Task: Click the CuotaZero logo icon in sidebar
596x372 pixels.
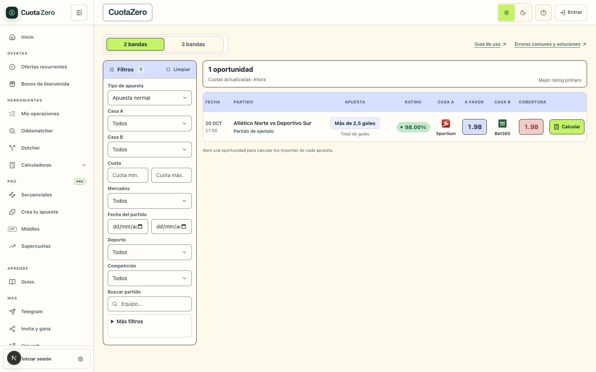Action: (12, 13)
